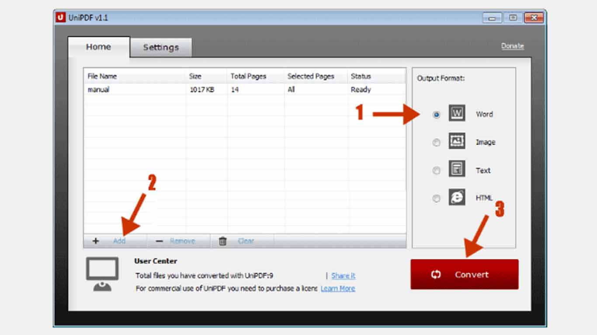Click the Text format icon
The width and height of the screenshot is (597, 335).
(457, 169)
